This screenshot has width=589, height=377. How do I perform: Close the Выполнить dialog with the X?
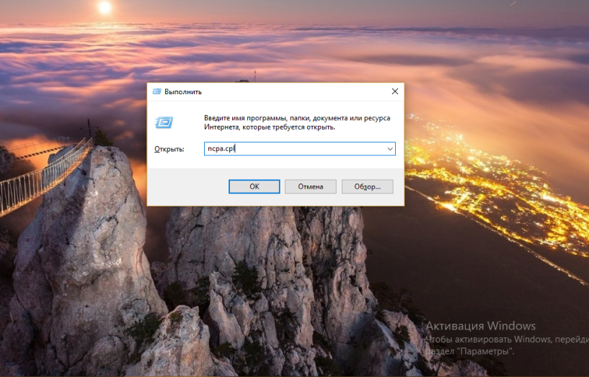(x=395, y=91)
